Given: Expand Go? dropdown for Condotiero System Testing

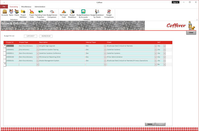Looking at the screenshot, I should tap(165, 50).
